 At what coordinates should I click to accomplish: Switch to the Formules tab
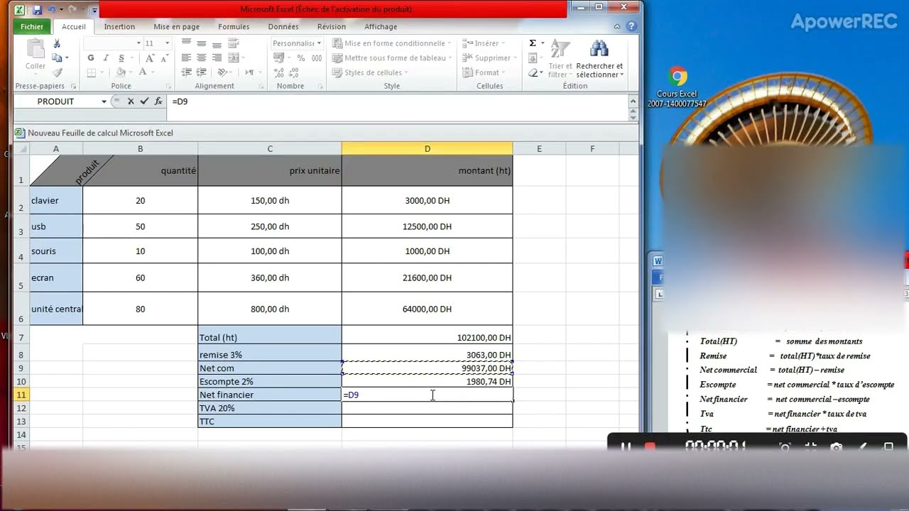234,26
